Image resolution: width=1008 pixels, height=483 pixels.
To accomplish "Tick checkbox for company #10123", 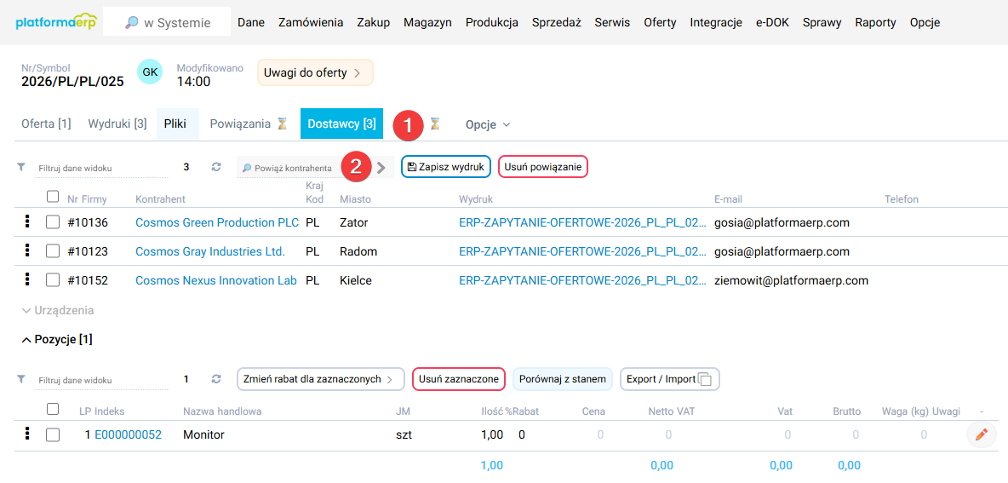I will 53,251.
